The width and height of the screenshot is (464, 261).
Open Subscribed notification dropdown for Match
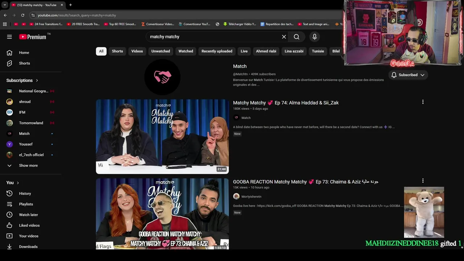(408, 75)
